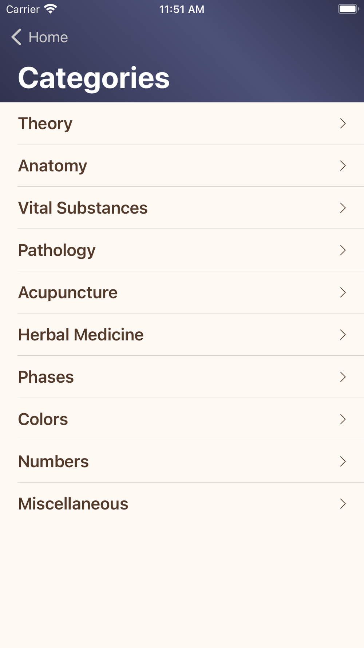Tap chevron beside Pathology

pyautogui.click(x=343, y=250)
